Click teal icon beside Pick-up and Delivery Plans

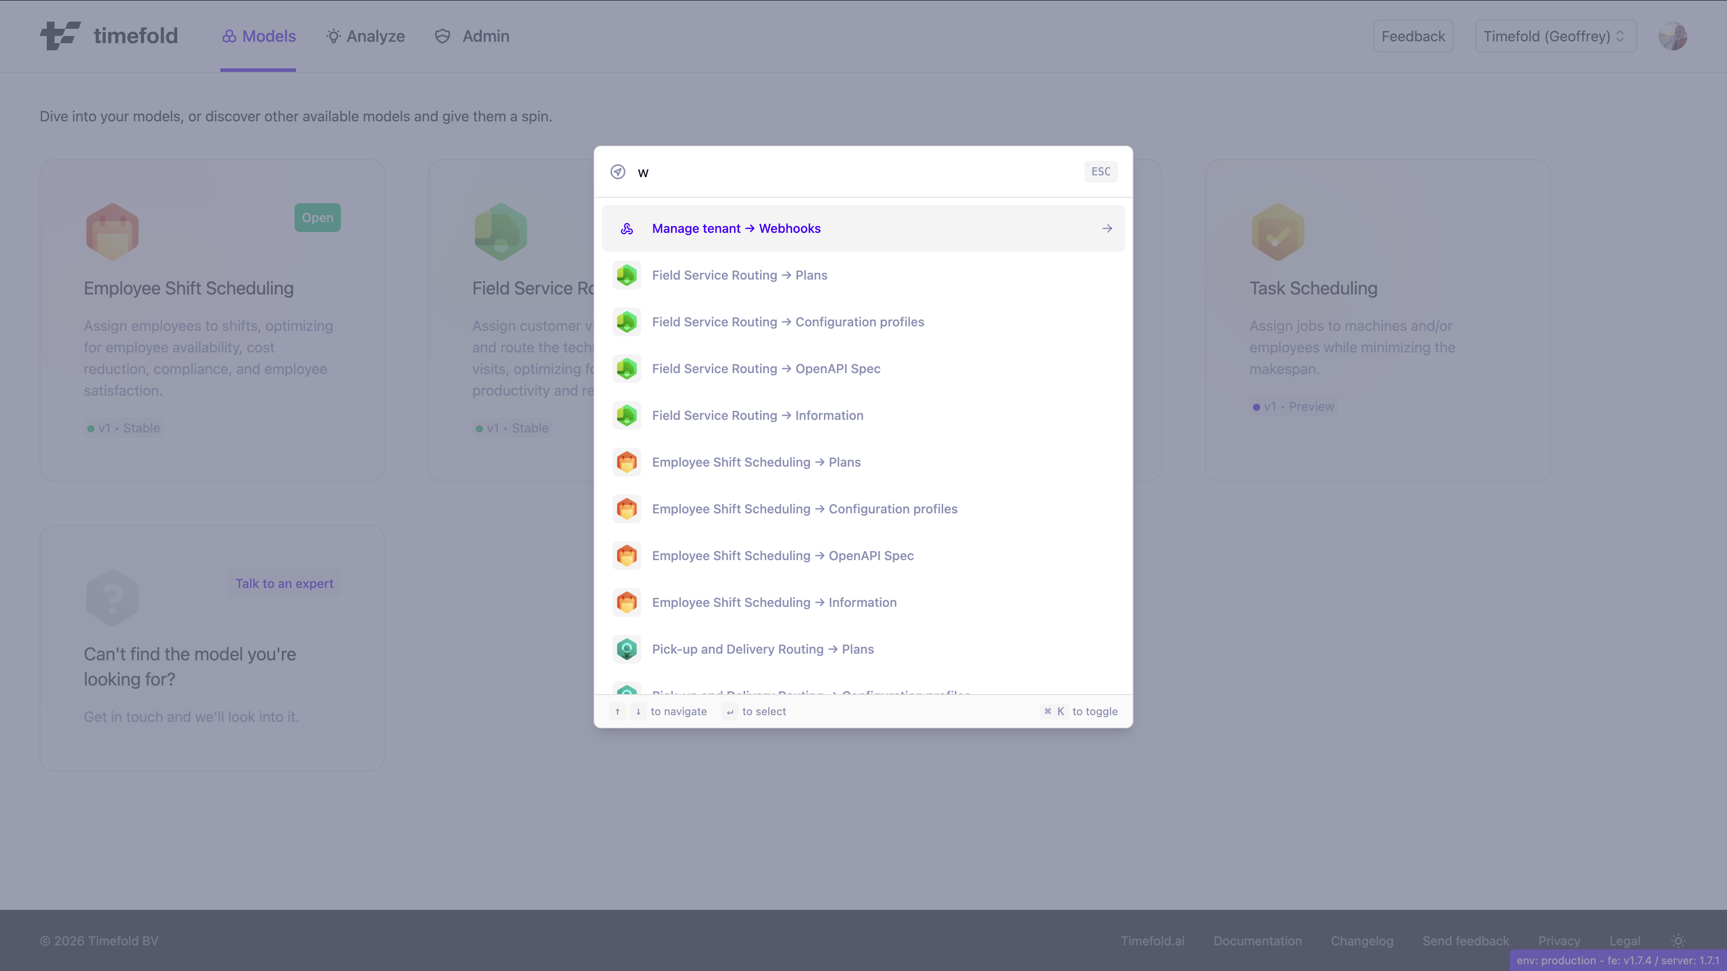point(627,649)
